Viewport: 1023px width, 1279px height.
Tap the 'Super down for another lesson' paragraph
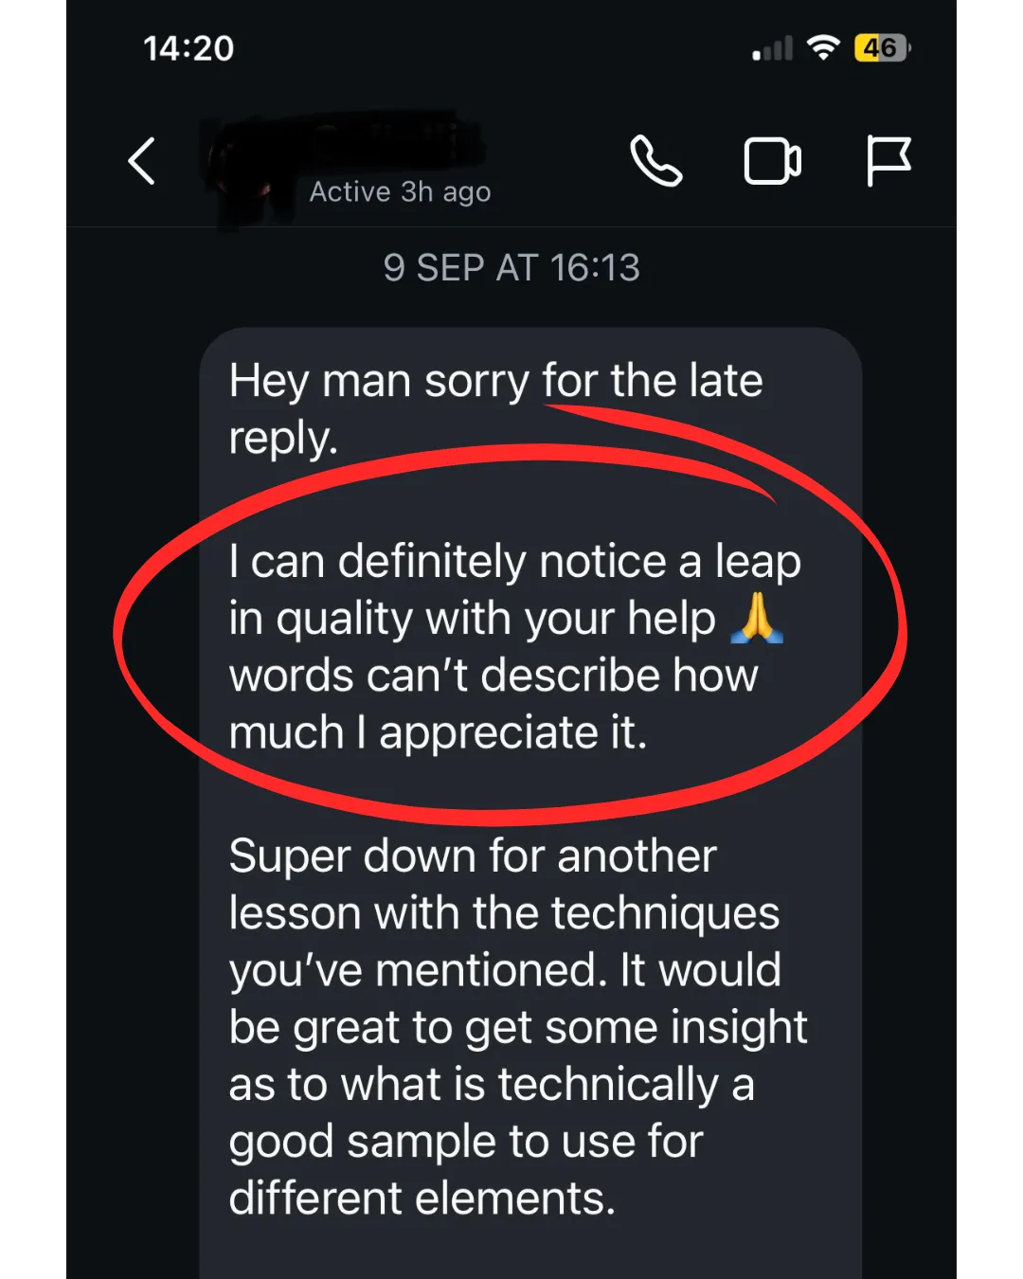[x=518, y=1027]
